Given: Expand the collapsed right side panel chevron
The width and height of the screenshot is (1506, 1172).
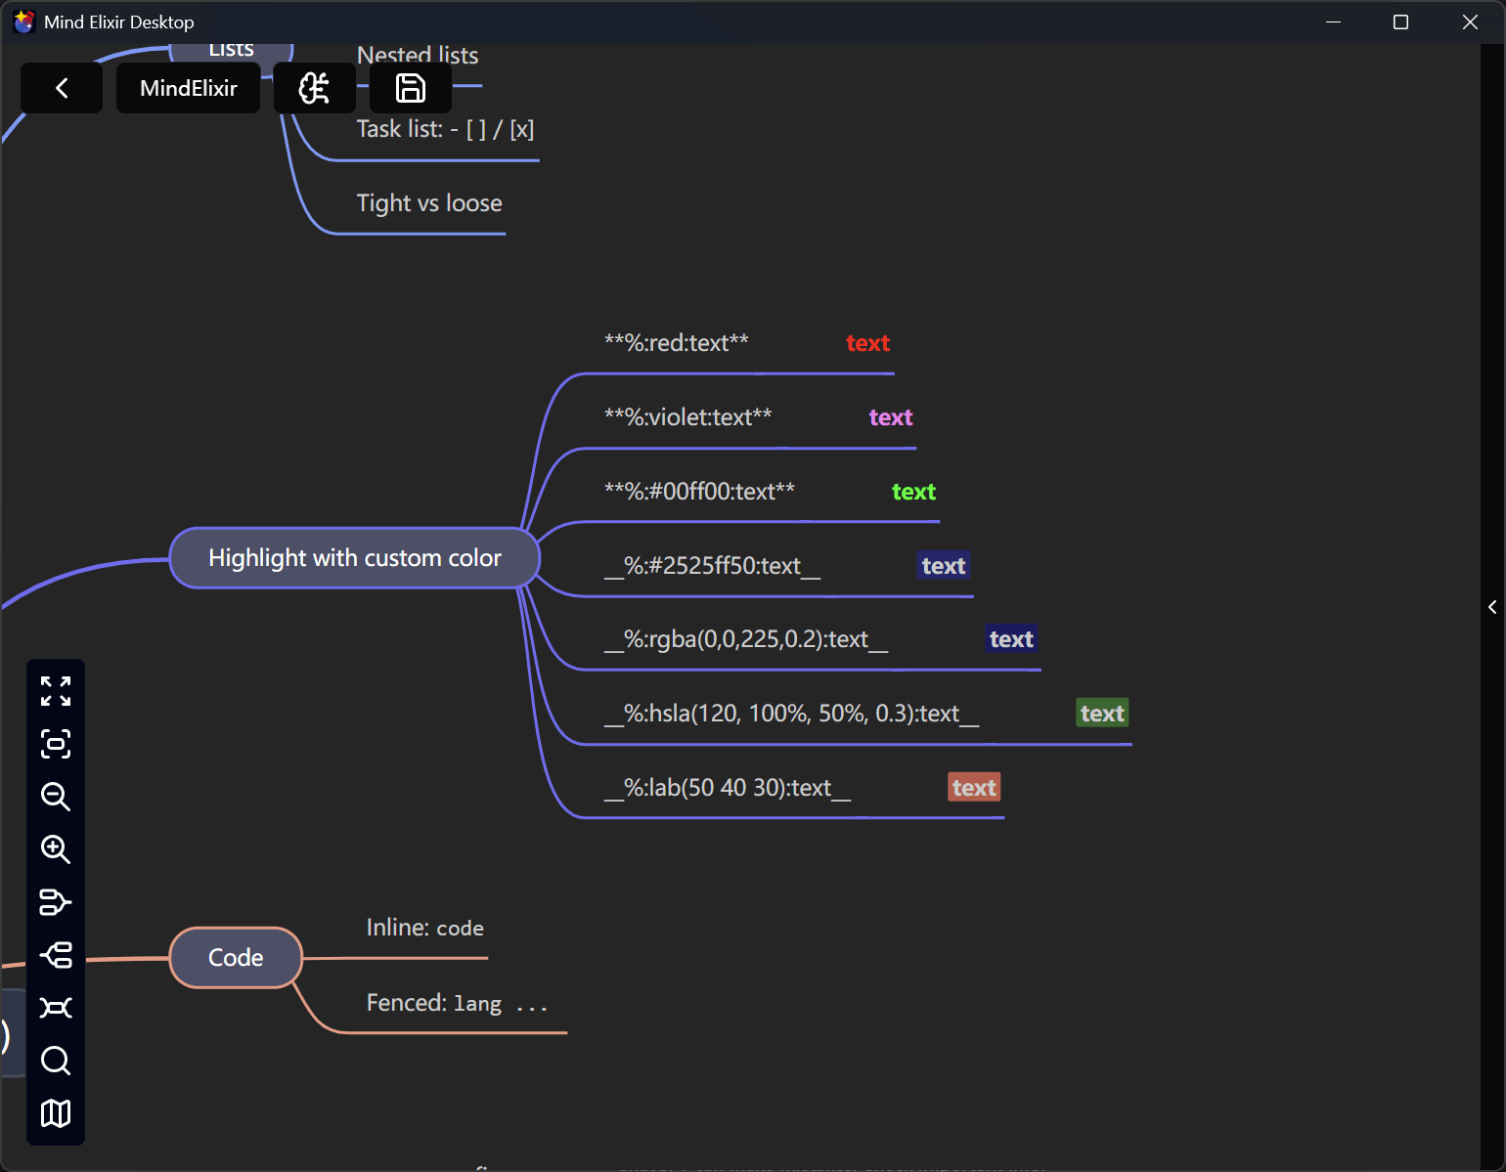Looking at the screenshot, I should coord(1492,607).
